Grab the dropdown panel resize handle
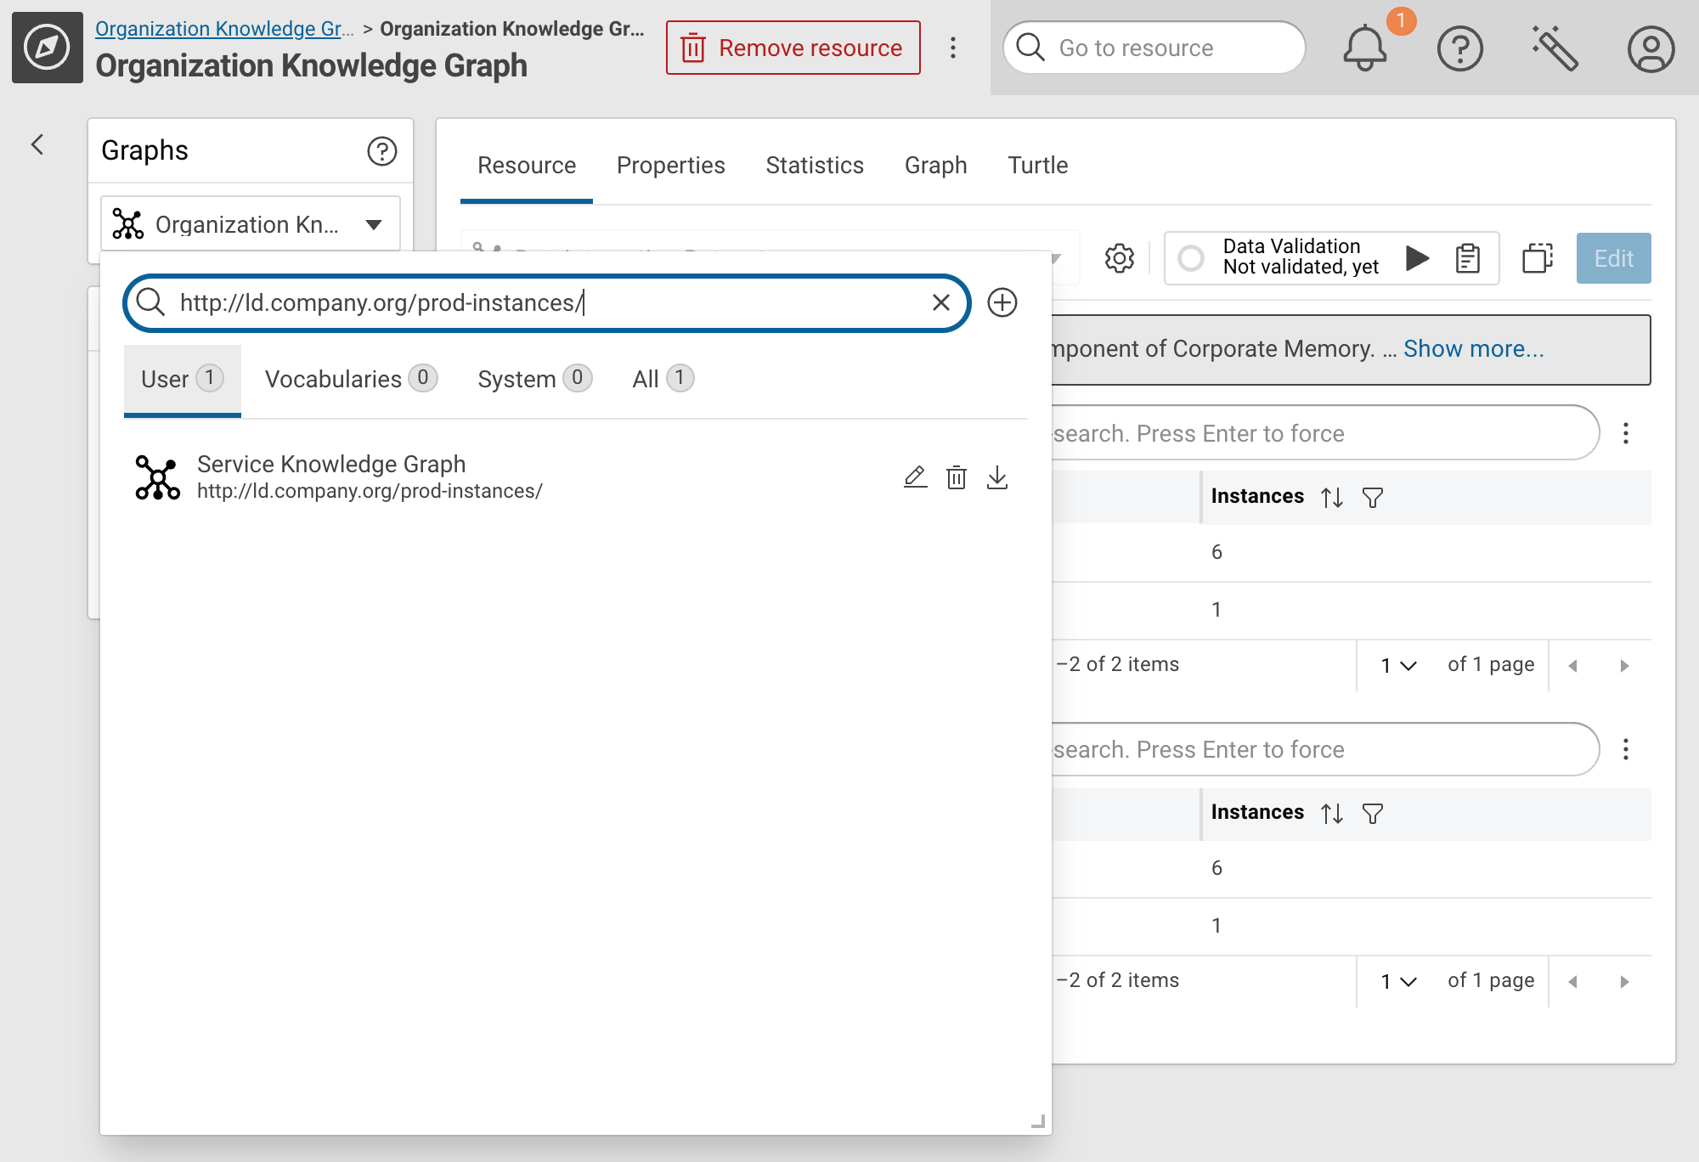This screenshot has height=1162, width=1699. coord(1038,1121)
